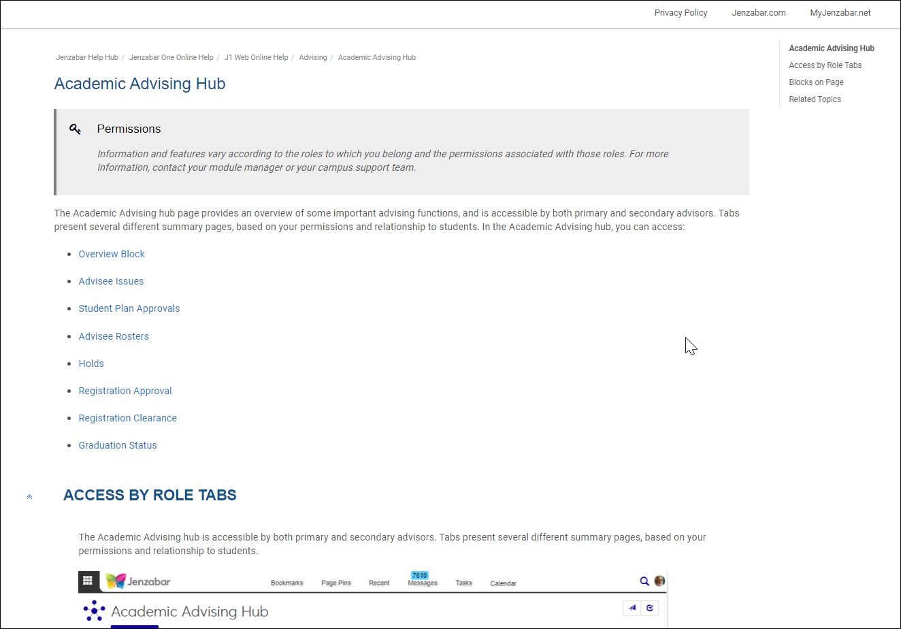Viewport: 901px width, 629px height.
Task: Click Tasks in the embedded screenshot navbar
Action: point(464,583)
